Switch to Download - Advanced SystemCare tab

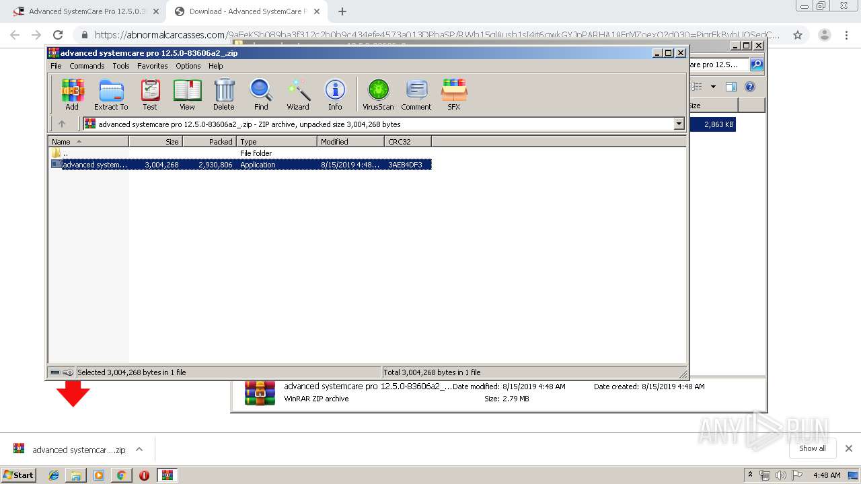coord(246,11)
